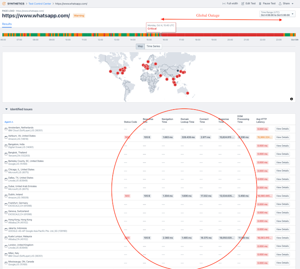Click the 2.360 ms navigation time for Kuala Lumpur

(168, 238)
